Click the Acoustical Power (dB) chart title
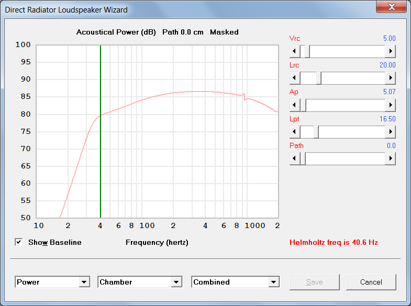The width and height of the screenshot is (411, 306). 116,32
